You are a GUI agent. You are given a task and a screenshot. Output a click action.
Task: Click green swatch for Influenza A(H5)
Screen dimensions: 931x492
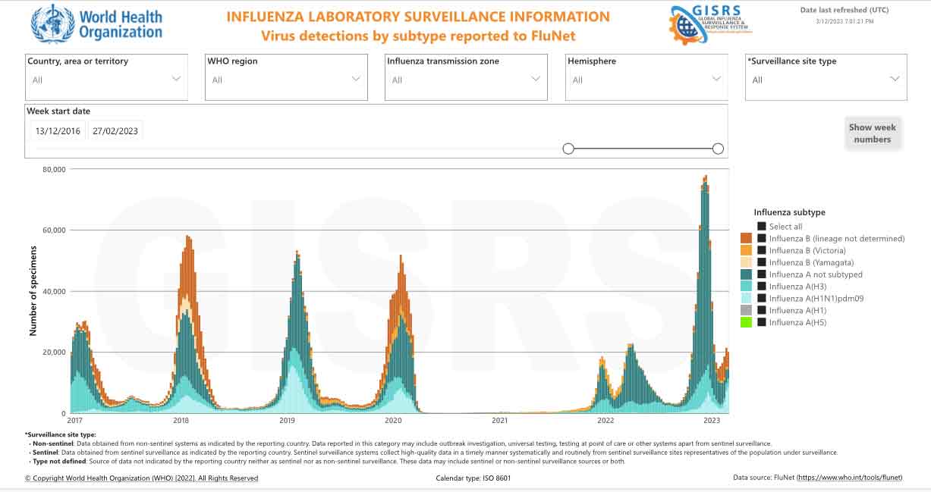pyautogui.click(x=746, y=322)
